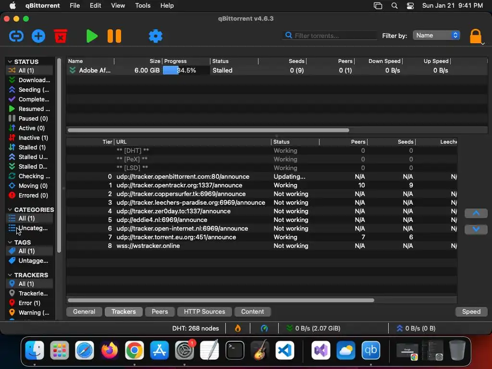This screenshot has height=369, width=492.
Task: Click the small arrow beside the lock icon
Action: [483, 44]
